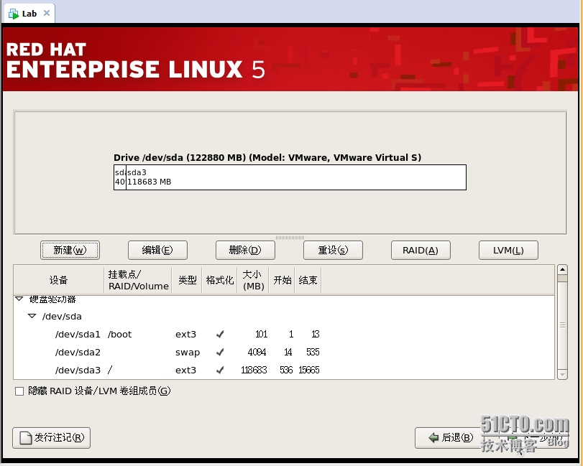Click the narrow segment left of sda3 in diagram
Viewport: 583px width, 466px height.
[x=120, y=177]
